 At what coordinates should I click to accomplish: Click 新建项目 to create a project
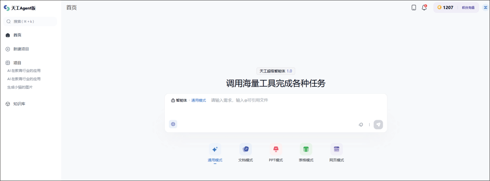21,49
